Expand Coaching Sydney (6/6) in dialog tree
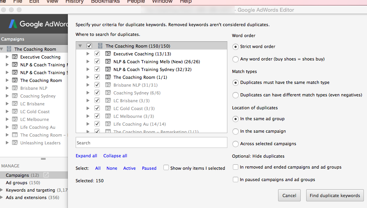This screenshot has width=367, height=208. 88,93
